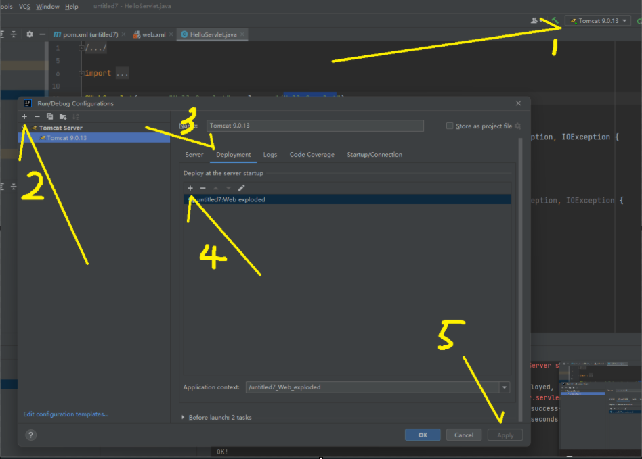The height and width of the screenshot is (459, 642).
Task: Click the build hammer icon in toolbar
Action: point(555,21)
